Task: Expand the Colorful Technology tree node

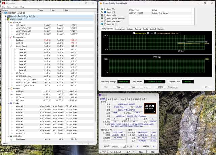Action: tap(6, 16)
